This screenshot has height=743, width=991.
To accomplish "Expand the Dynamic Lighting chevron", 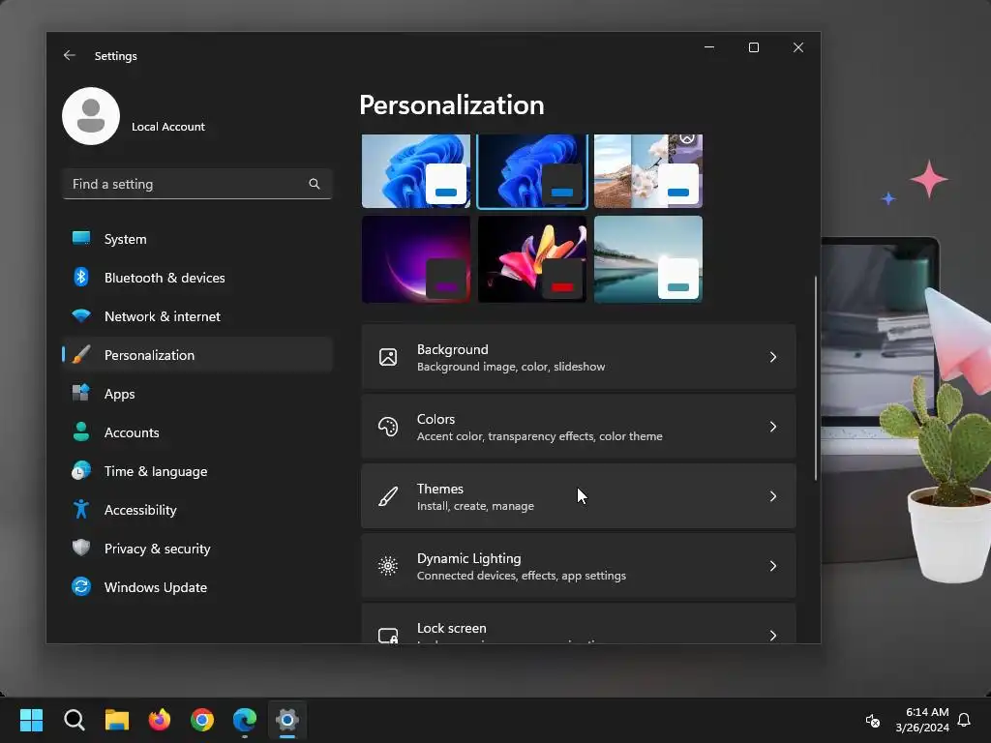I will 773,566.
